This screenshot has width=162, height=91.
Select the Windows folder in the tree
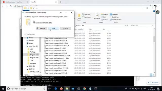pos(32,63)
